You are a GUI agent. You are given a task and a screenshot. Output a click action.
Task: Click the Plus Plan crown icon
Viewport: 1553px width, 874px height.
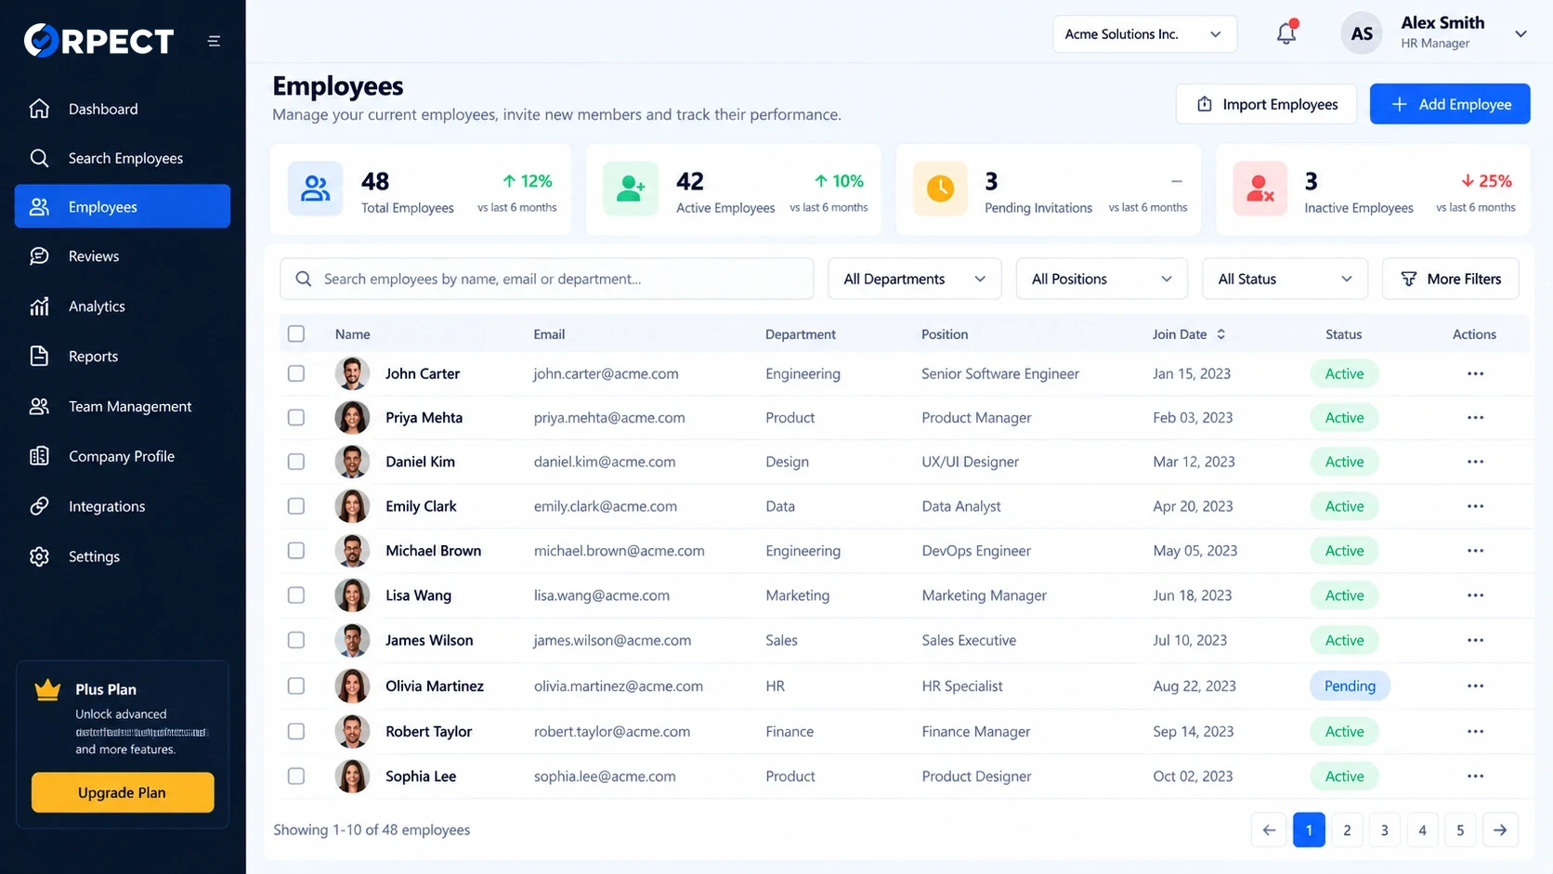point(47,690)
